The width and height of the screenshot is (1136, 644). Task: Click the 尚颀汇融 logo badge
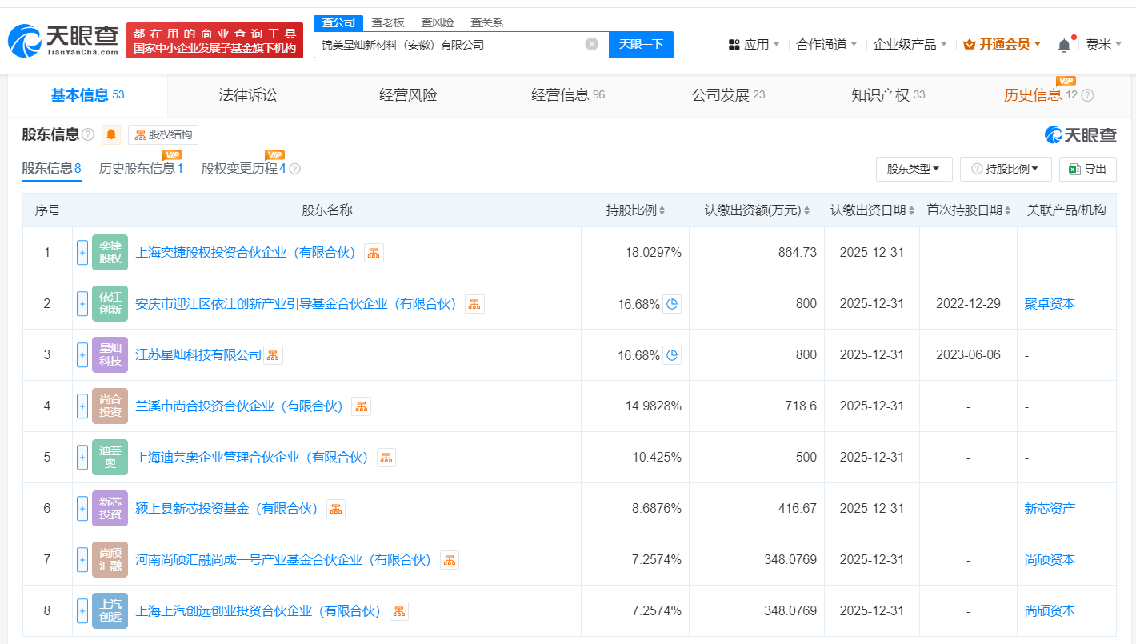coord(110,560)
